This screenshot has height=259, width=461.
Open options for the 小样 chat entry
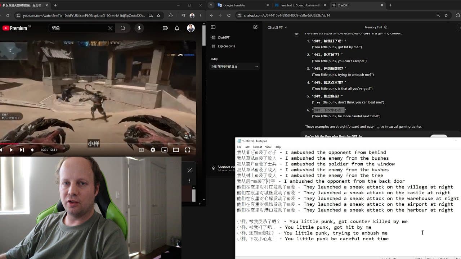(256, 67)
